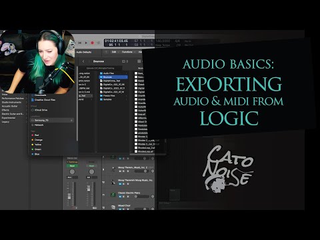Expand the Freeze Files folder chevron
The height and width of the screenshot is (240, 320).
[x=127, y=95]
